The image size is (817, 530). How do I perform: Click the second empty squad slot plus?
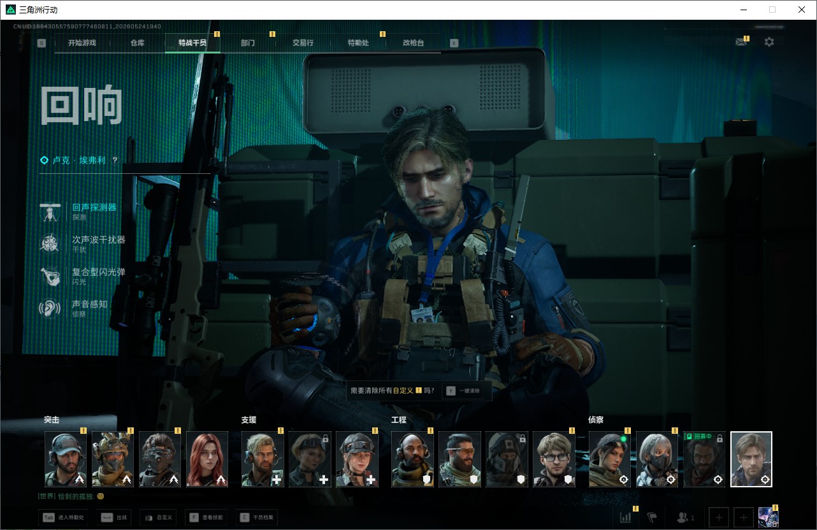(744, 518)
